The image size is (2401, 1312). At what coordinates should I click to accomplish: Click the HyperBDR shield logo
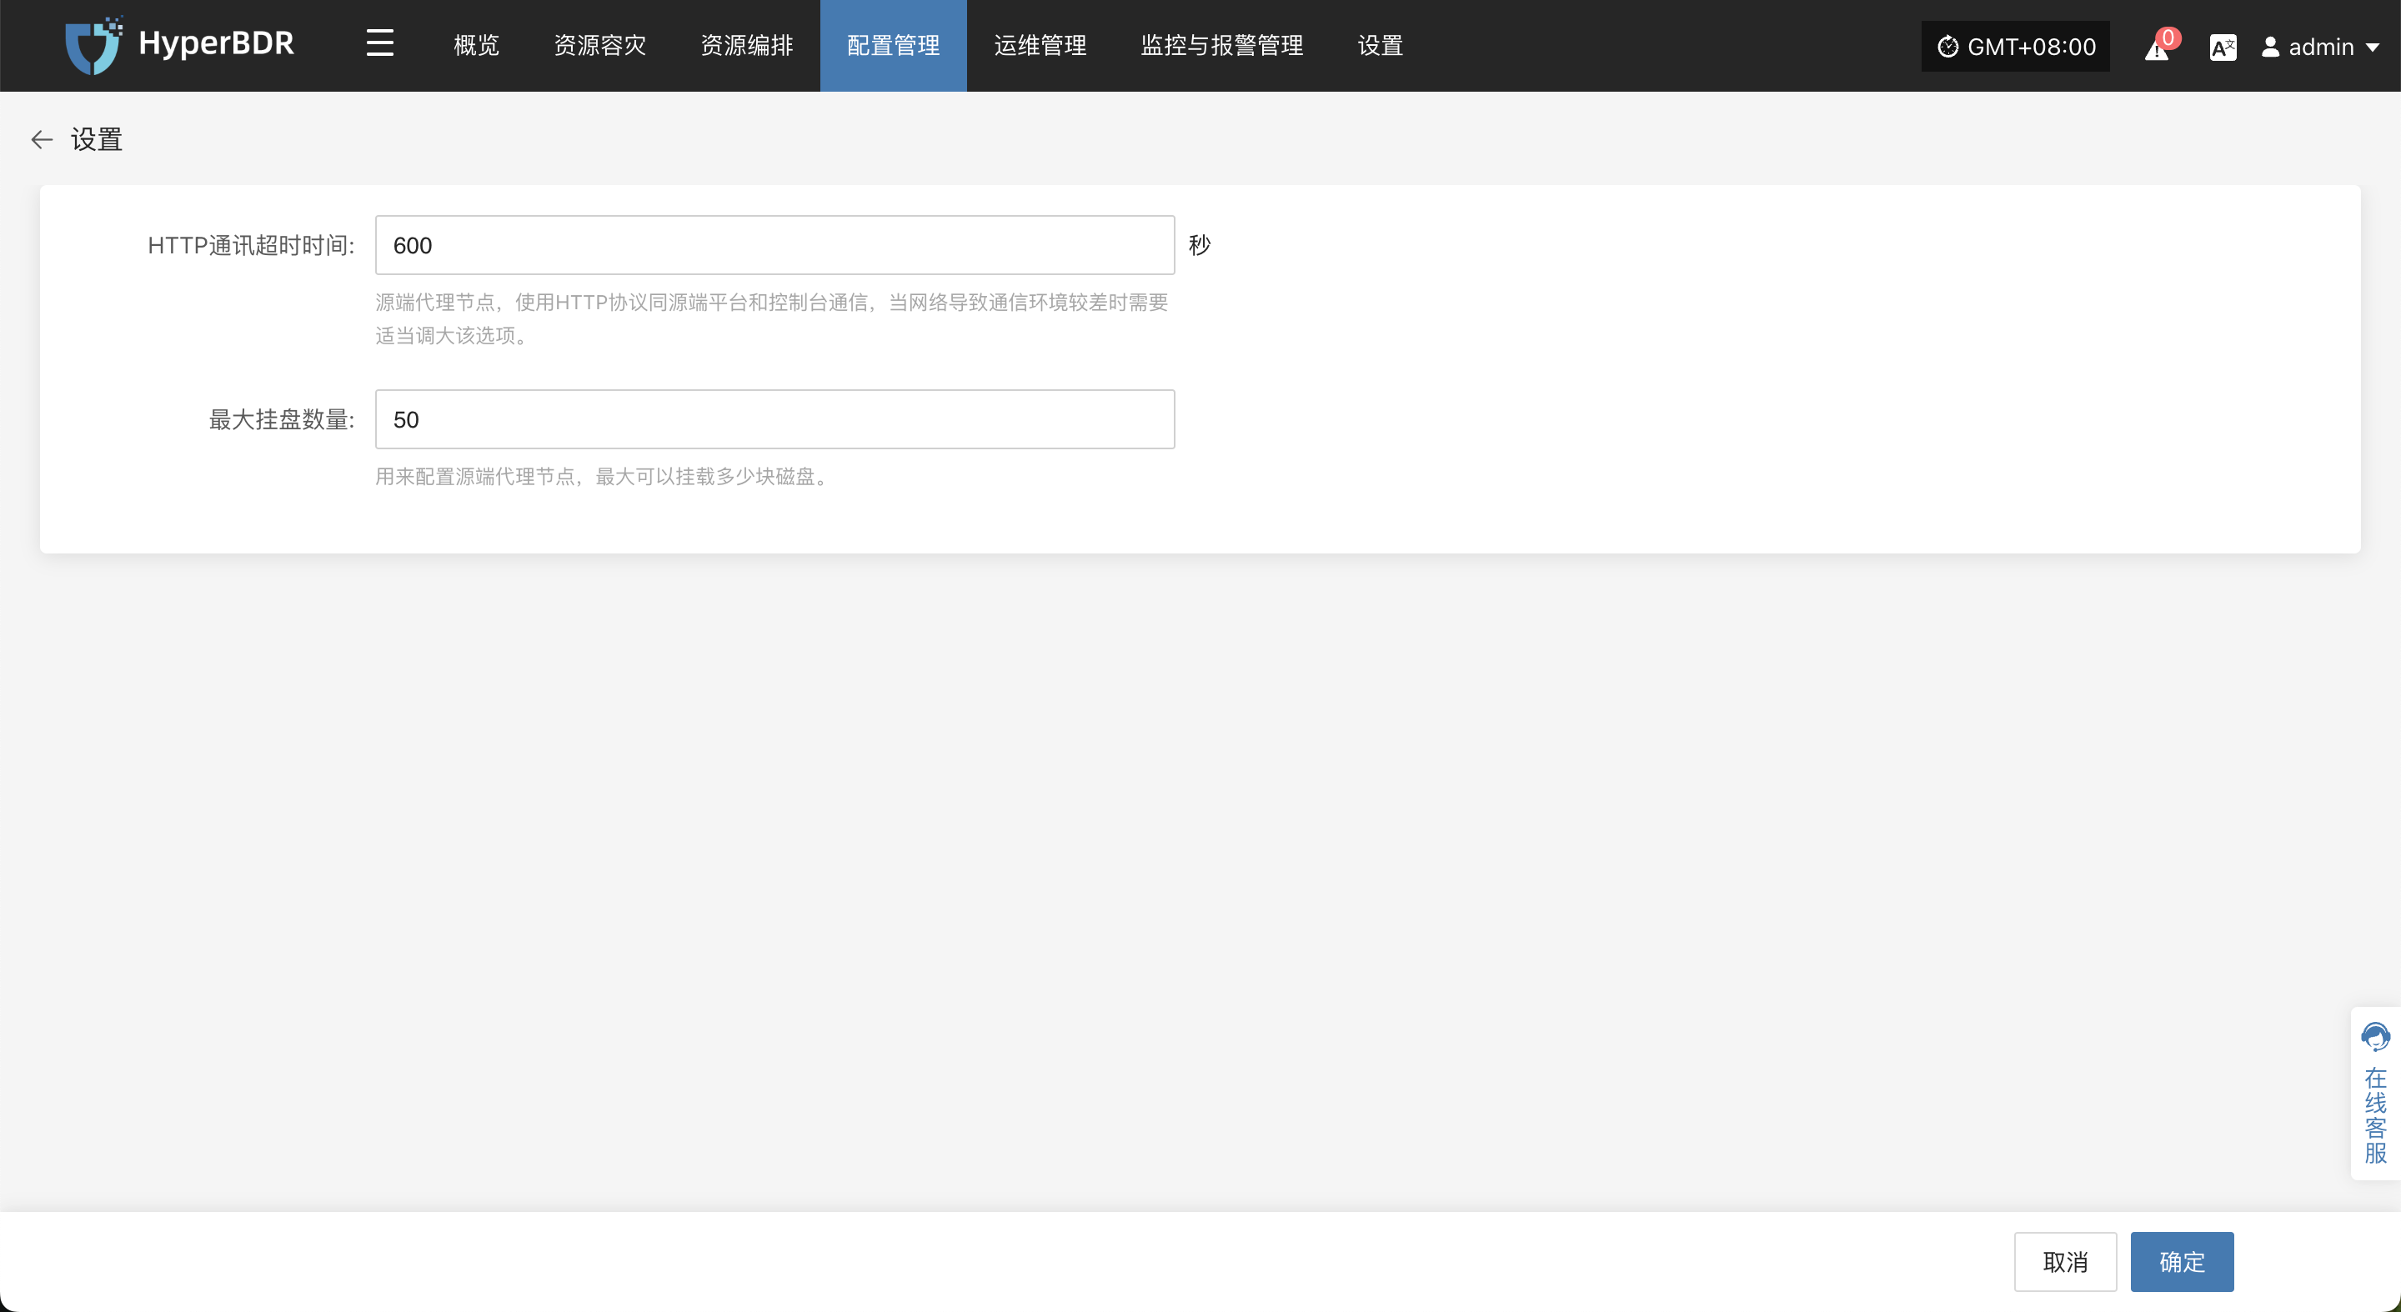click(x=93, y=45)
